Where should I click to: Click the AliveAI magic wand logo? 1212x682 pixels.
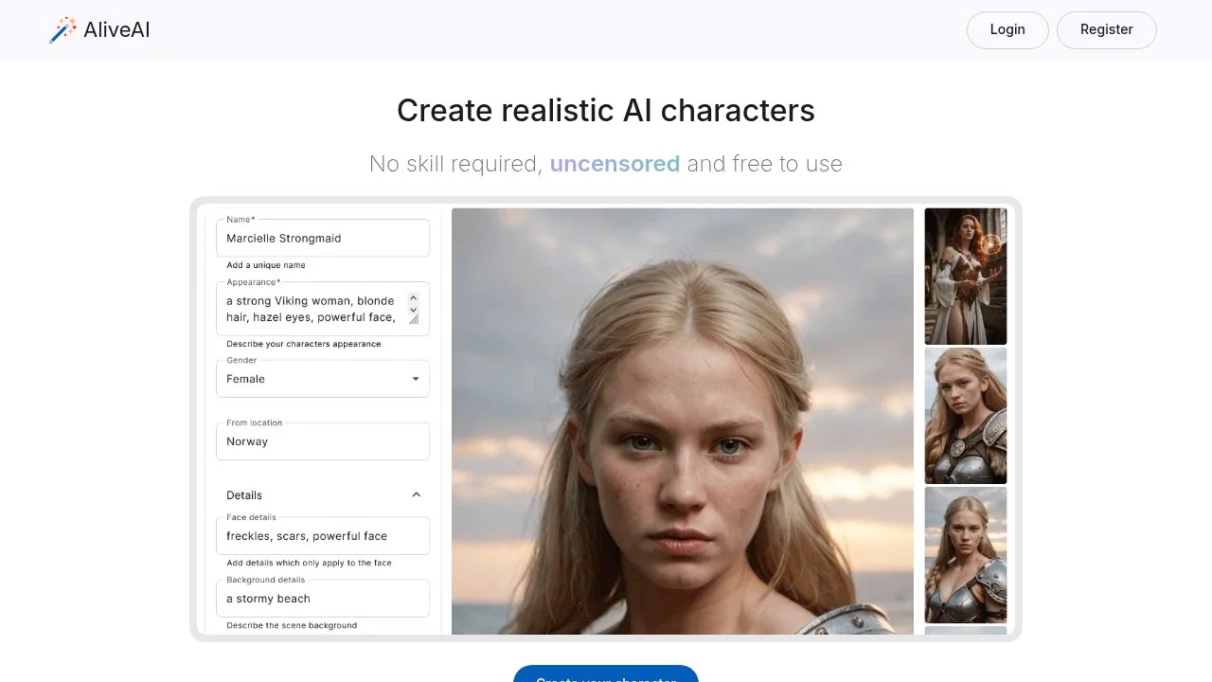tap(62, 29)
